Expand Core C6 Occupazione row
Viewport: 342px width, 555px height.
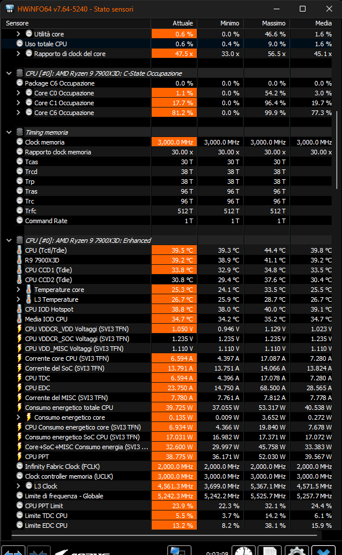coord(19,113)
